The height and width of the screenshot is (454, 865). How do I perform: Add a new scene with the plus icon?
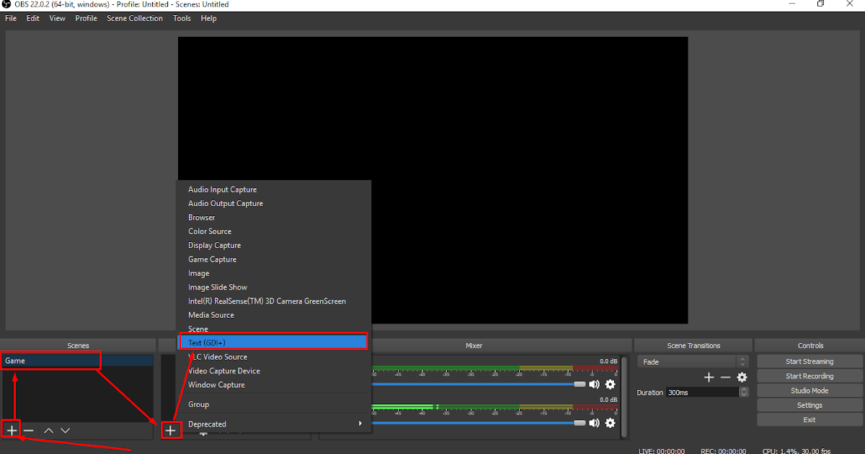point(12,430)
